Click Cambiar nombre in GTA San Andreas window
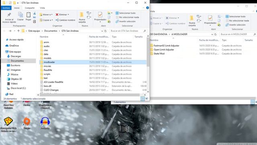 tap(65, 20)
